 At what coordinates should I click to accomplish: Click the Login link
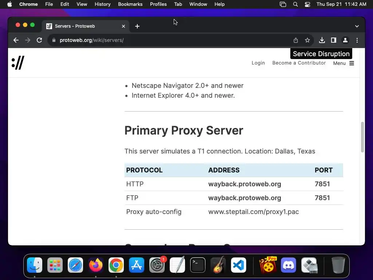[258, 63]
